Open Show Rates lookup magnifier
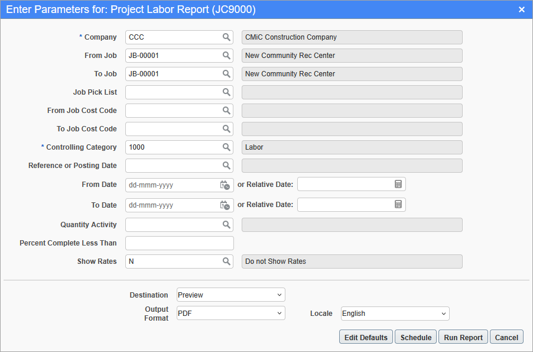The width and height of the screenshot is (533, 352). (x=226, y=261)
